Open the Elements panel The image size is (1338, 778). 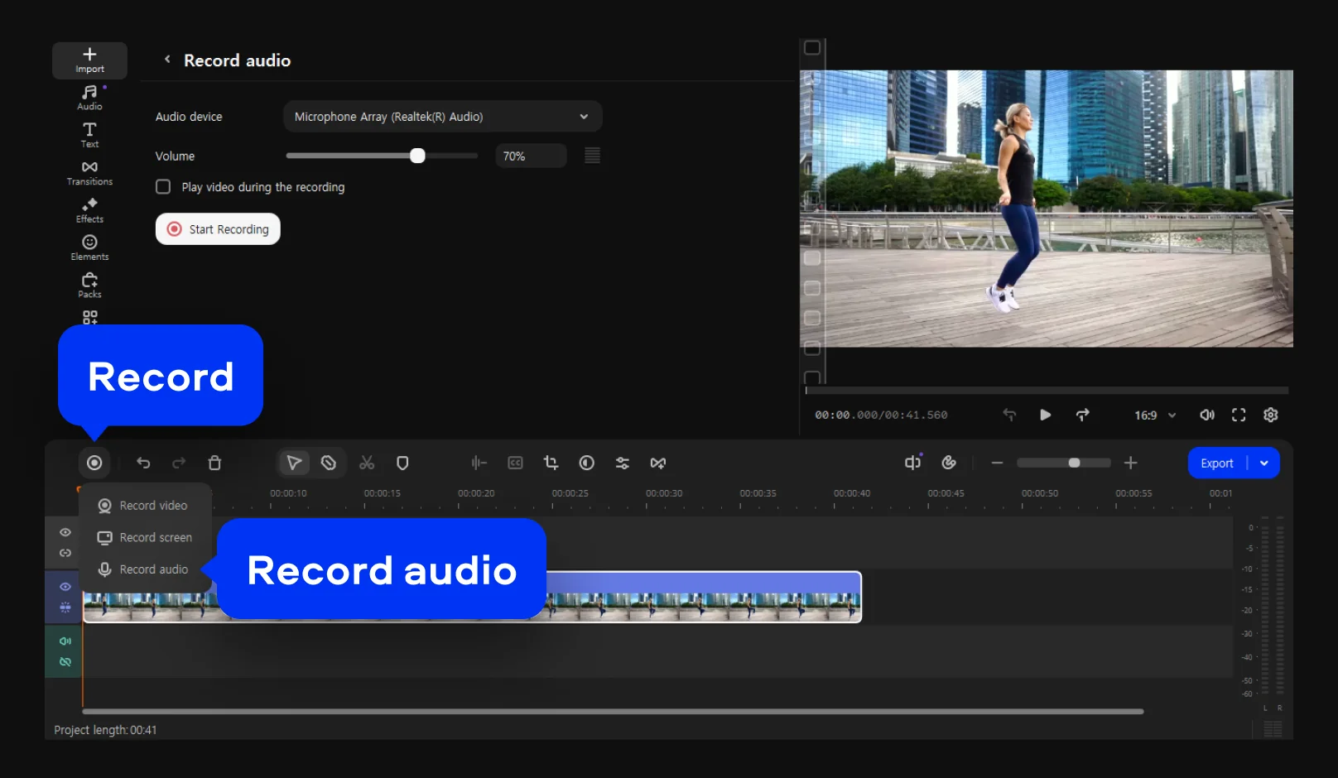pyautogui.click(x=89, y=247)
